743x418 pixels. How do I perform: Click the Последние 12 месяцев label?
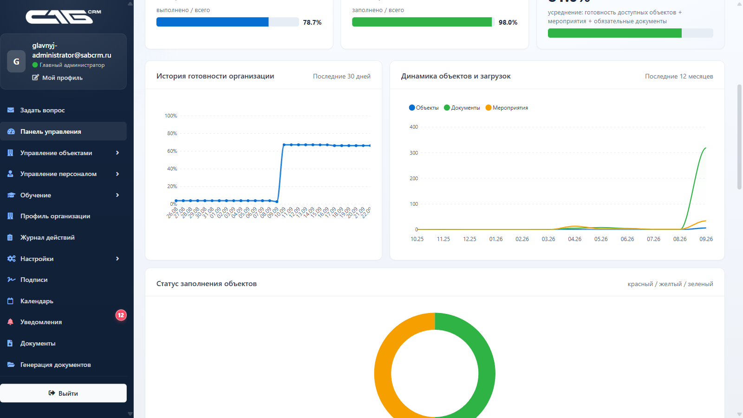click(x=679, y=76)
